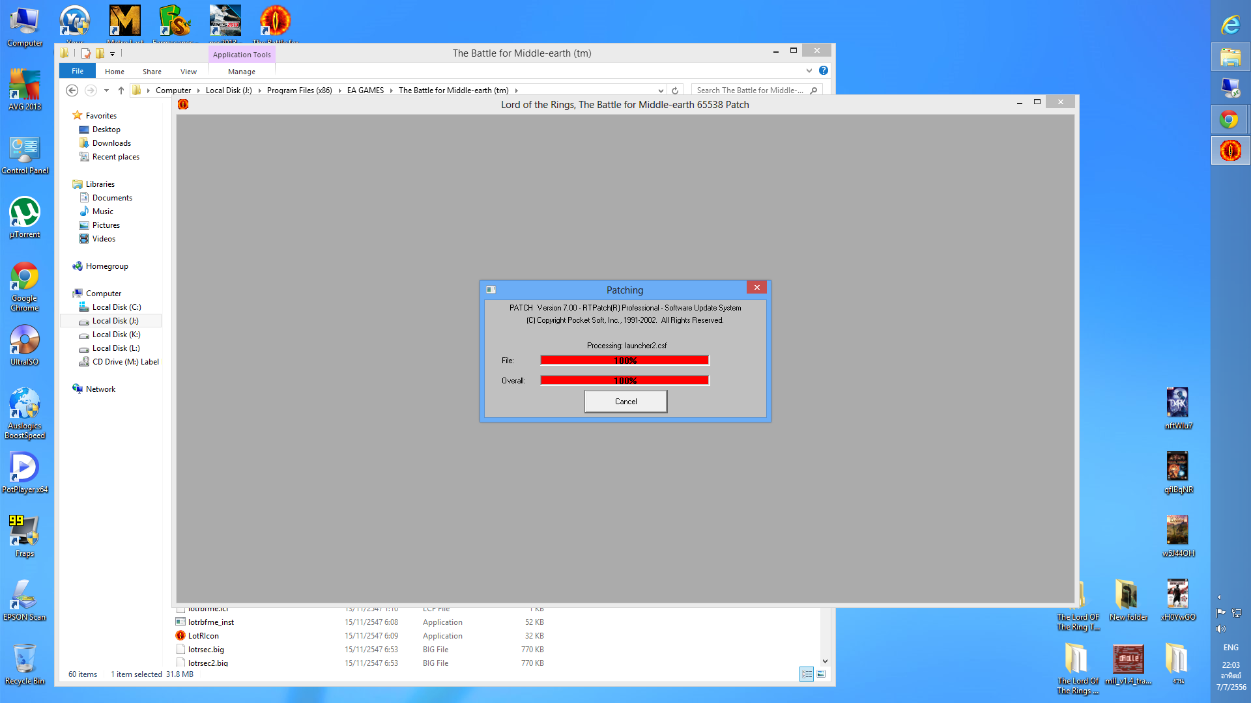The image size is (1251, 703).
Task: Open recent locations dropdown arrow
Action: click(x=106, y=90)
